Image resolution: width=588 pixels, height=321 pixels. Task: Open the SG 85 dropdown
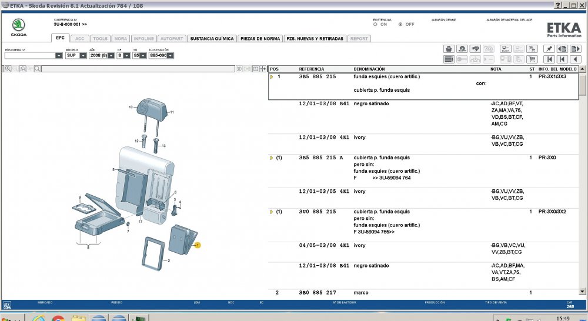[x=143, y=55]
